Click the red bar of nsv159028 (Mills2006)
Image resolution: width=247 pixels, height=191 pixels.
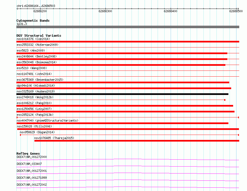[x=128, y=129]
